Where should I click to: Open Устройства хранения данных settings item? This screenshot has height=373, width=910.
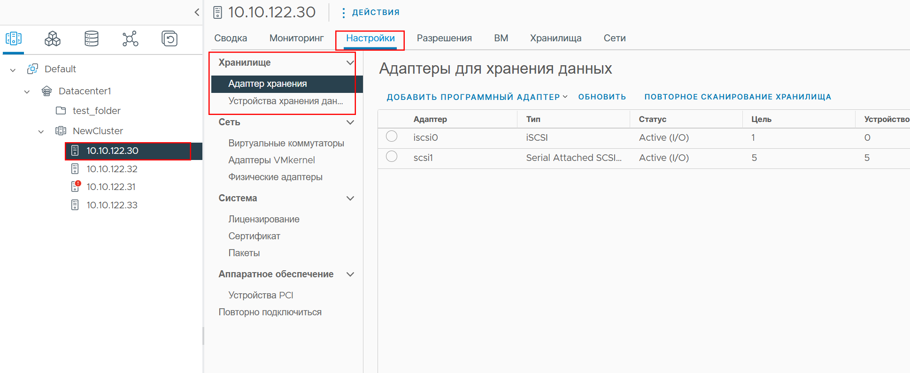click(285, 101)
